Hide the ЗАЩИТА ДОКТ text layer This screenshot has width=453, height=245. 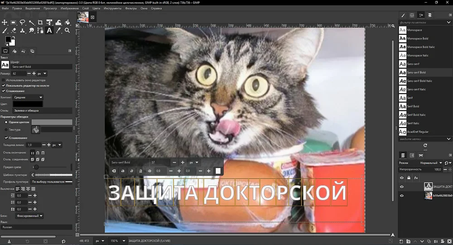402,187
